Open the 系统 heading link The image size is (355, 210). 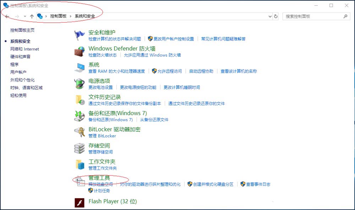coord(94,65)
